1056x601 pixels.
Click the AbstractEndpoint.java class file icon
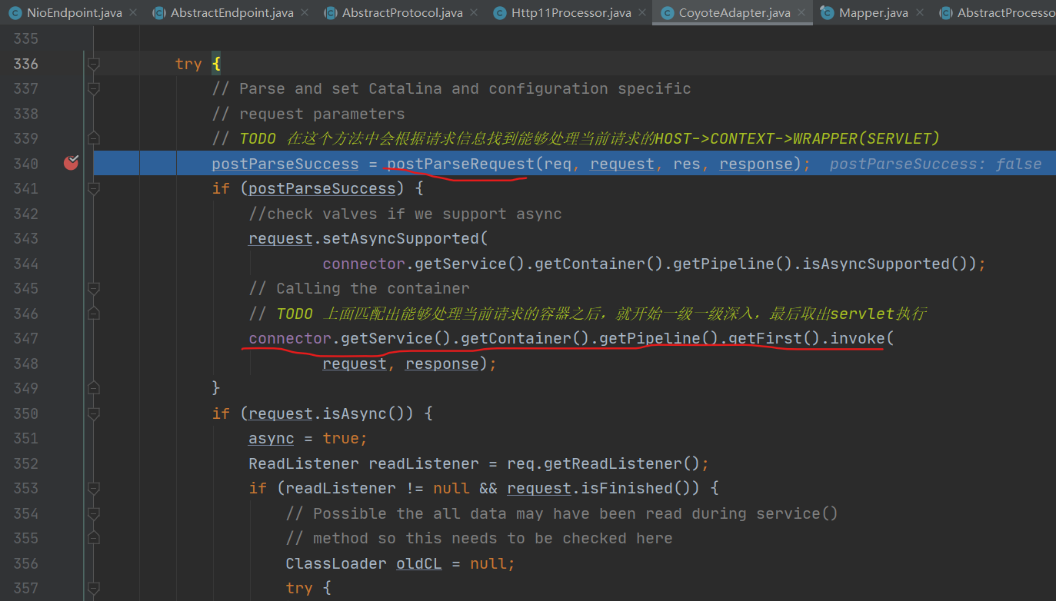(159, 13)
